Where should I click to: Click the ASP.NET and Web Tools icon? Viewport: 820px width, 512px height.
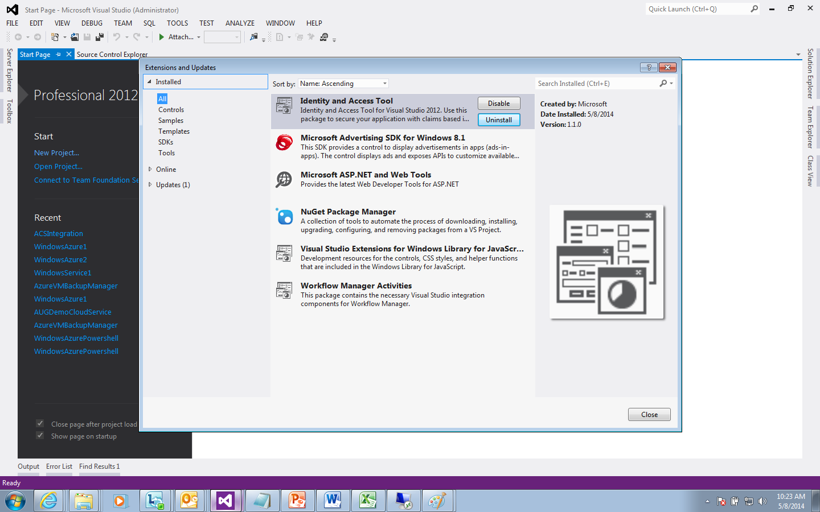(284, 179)
